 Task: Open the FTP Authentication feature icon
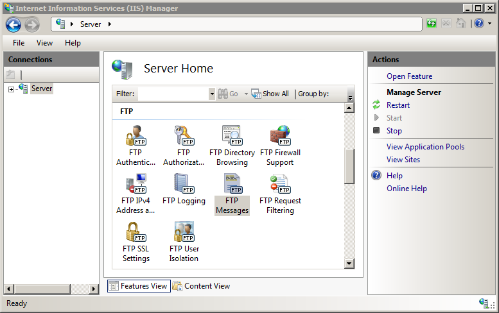136,135
